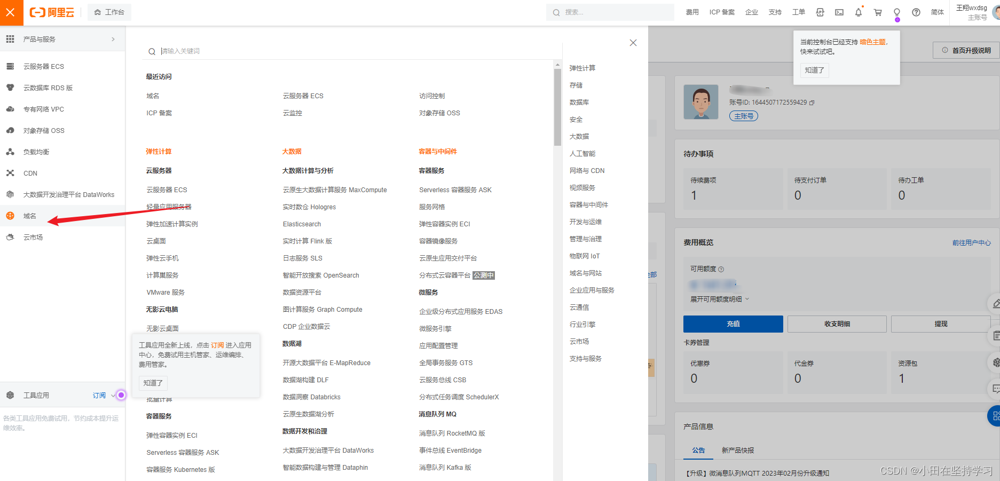Select 云原生大数据计算服务 MaxCompute

coord(335,190)
